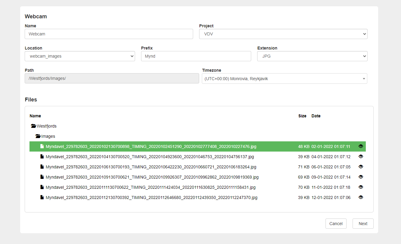Collapse the Images folder label

[x=48, y=136]
